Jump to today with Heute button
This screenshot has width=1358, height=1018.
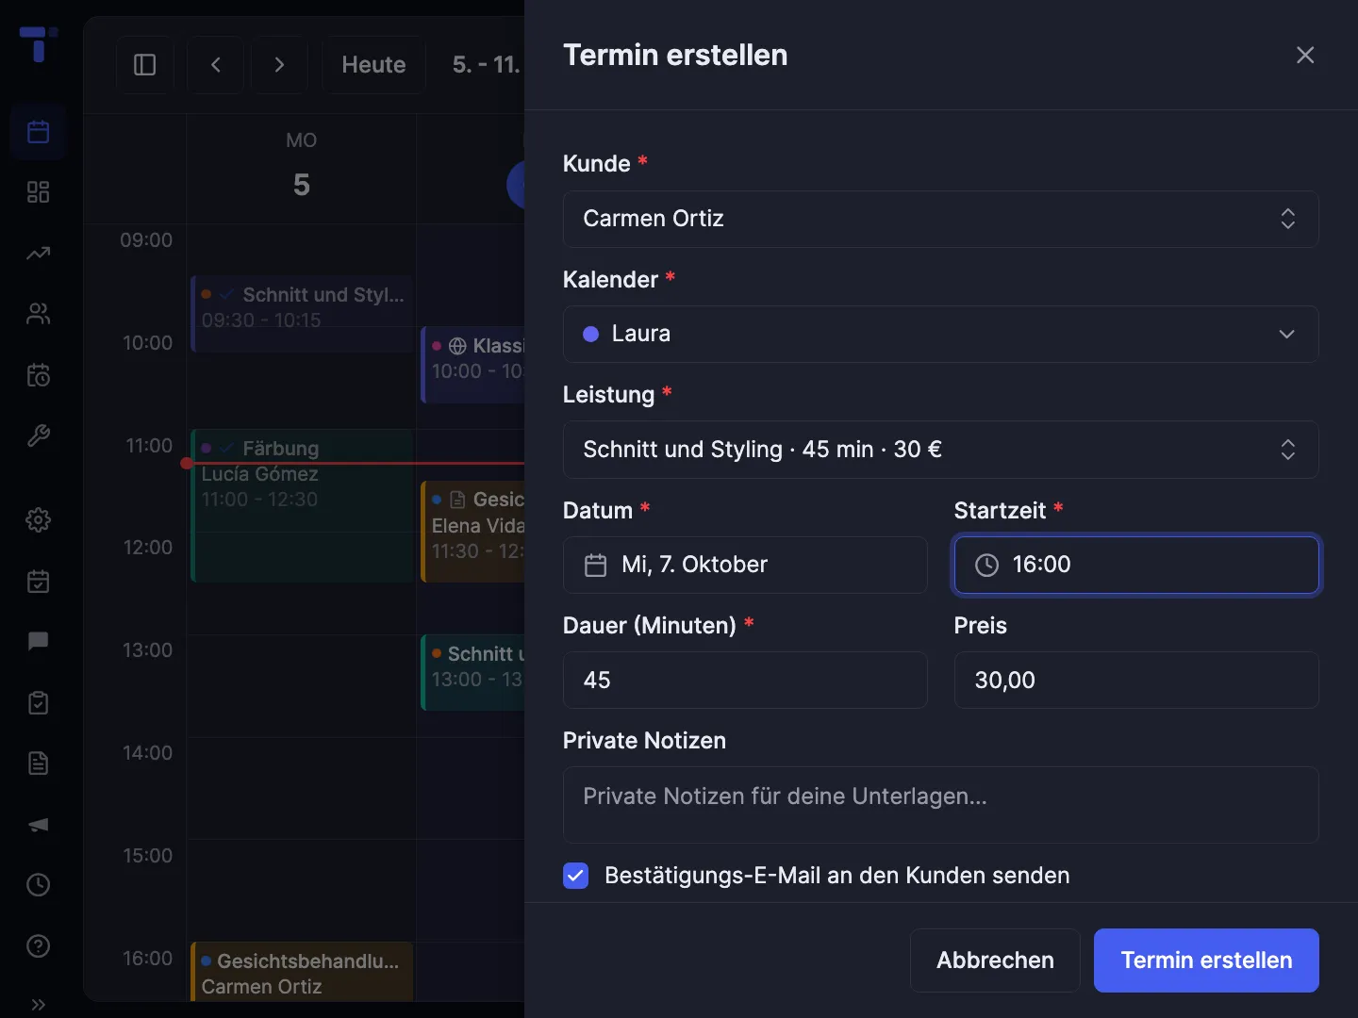pyautogui.click(x=373, y=65)
